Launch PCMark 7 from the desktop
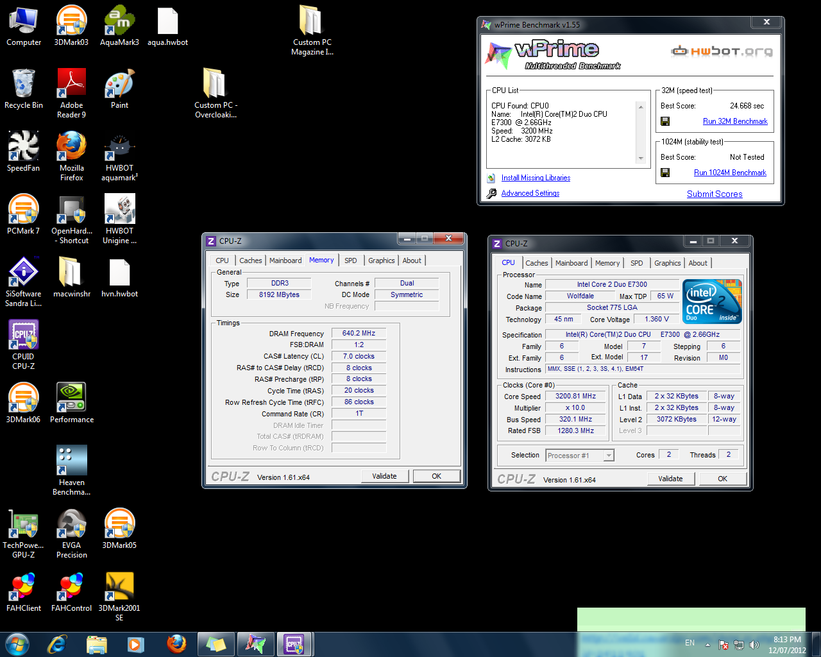Screen dimensions: 821x657 [24, 215]
